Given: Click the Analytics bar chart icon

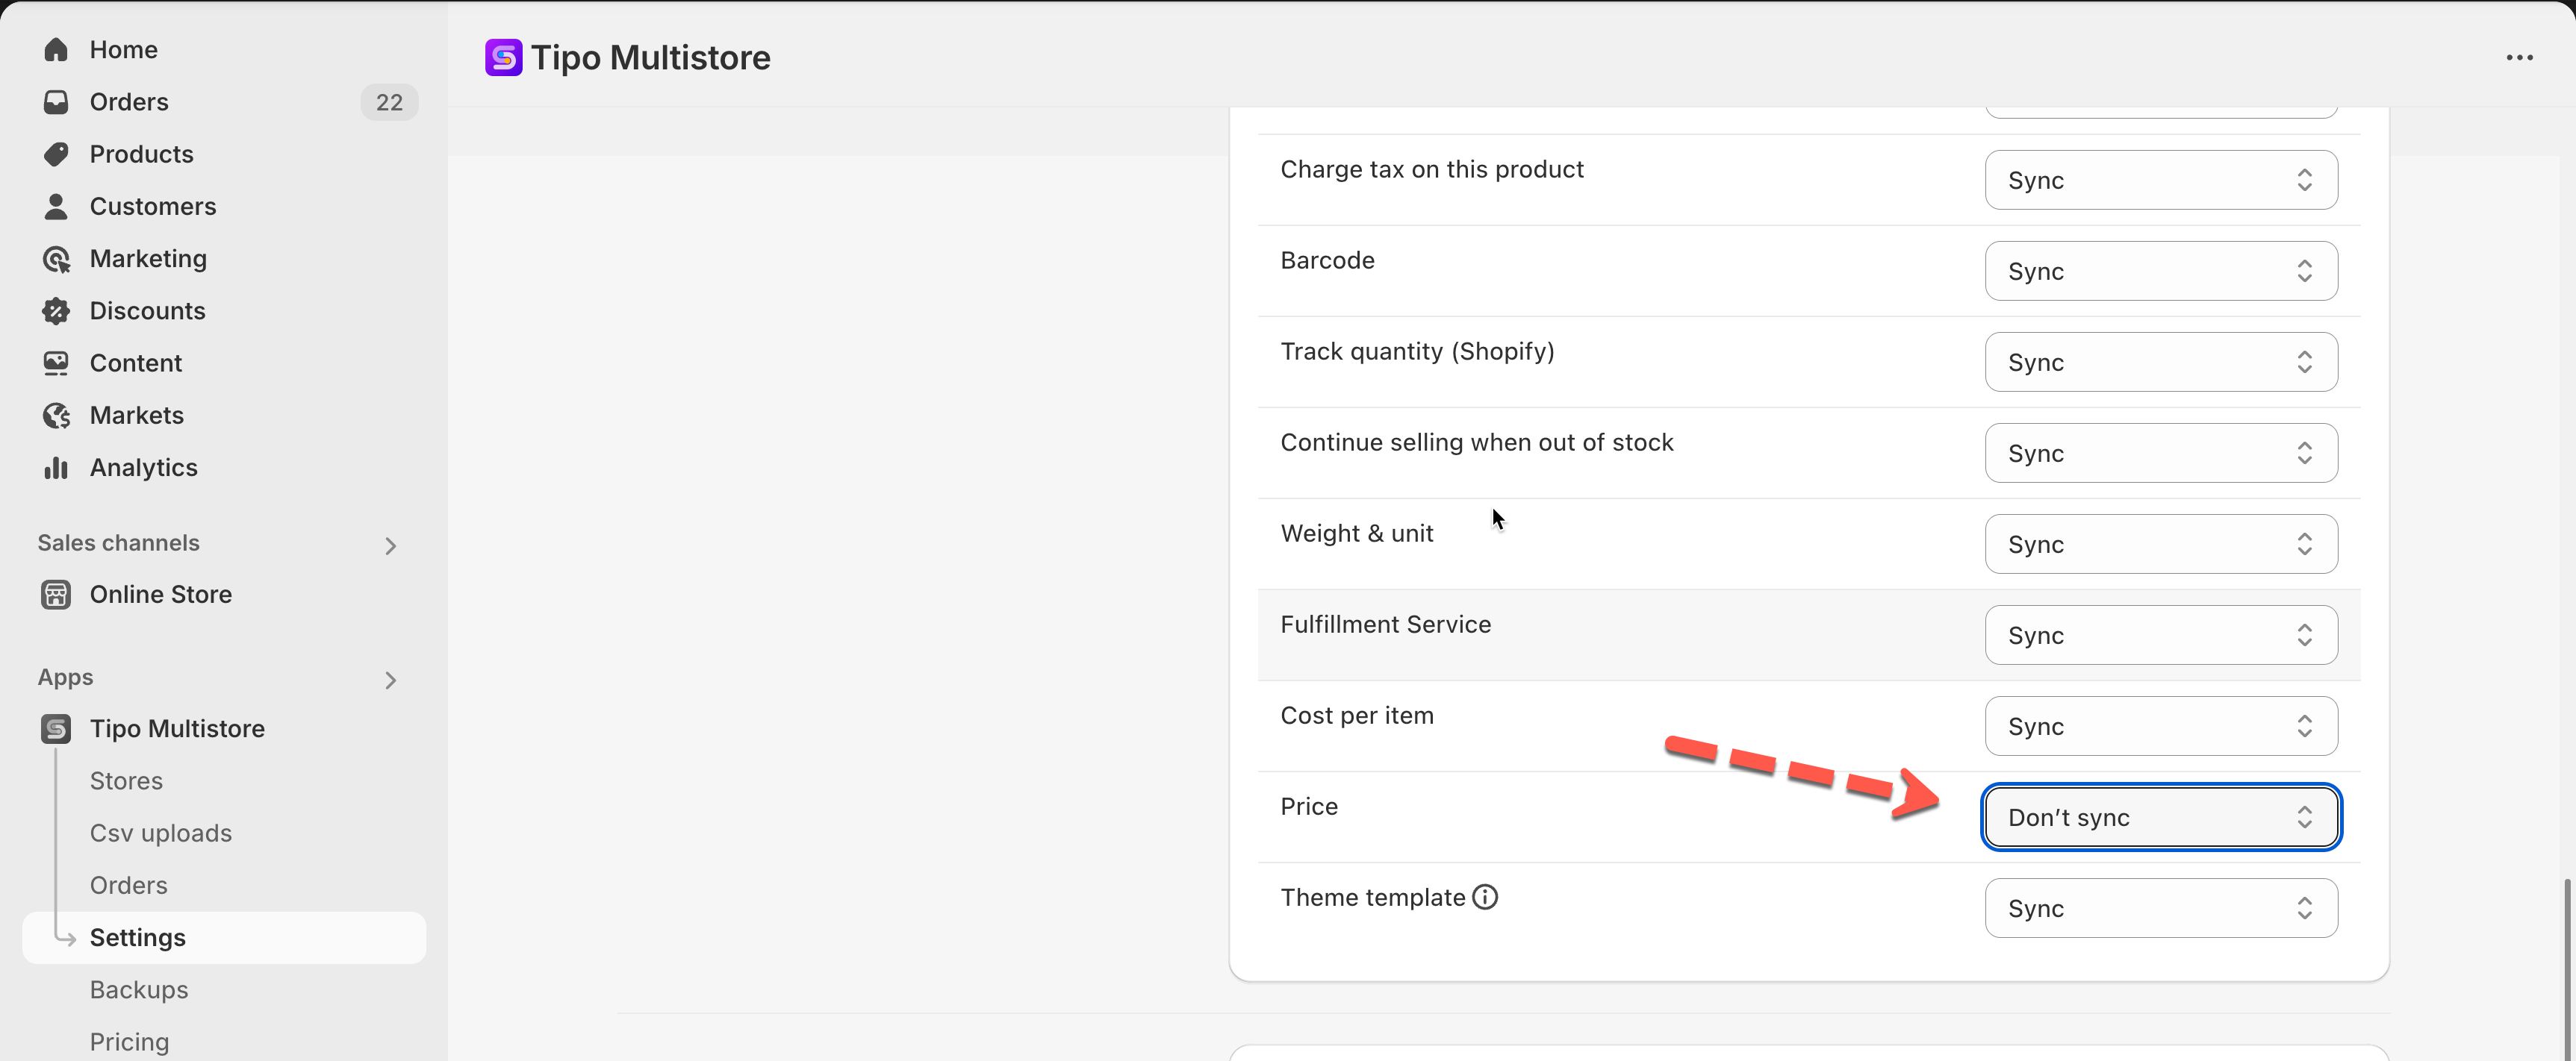Looking at the screenshot, I should tap(56, 468).
